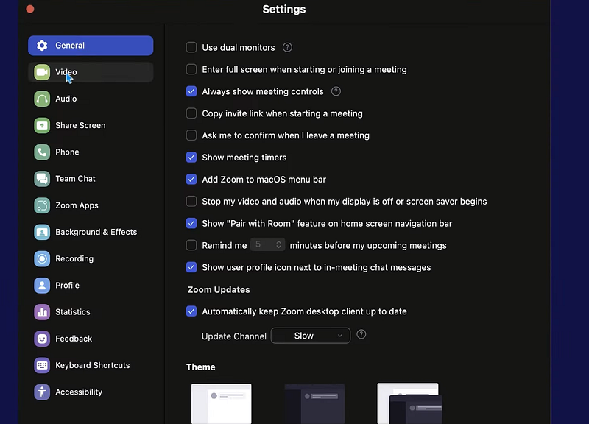Open the Phone settings tab
589x424 pixels.
91,152
